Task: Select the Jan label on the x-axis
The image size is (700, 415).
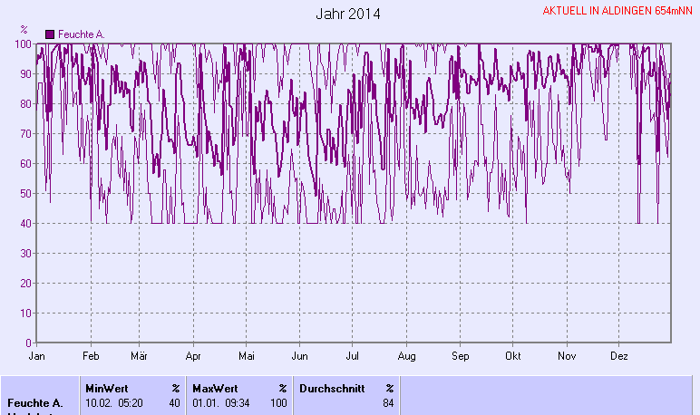Action: pos(37,356)
